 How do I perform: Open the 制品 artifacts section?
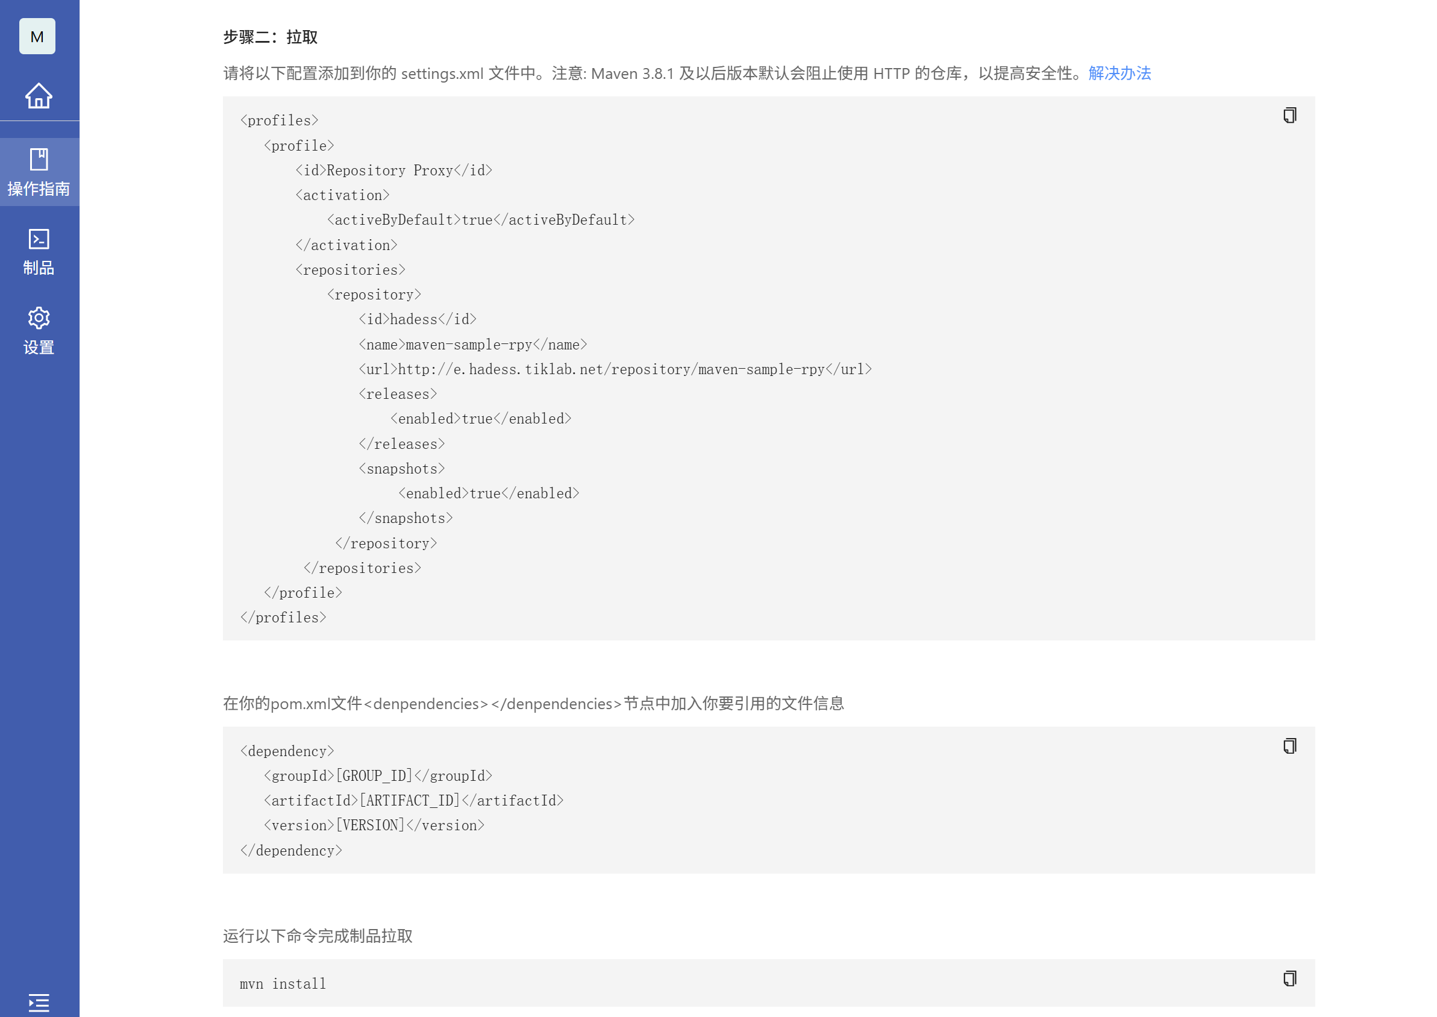39,252
